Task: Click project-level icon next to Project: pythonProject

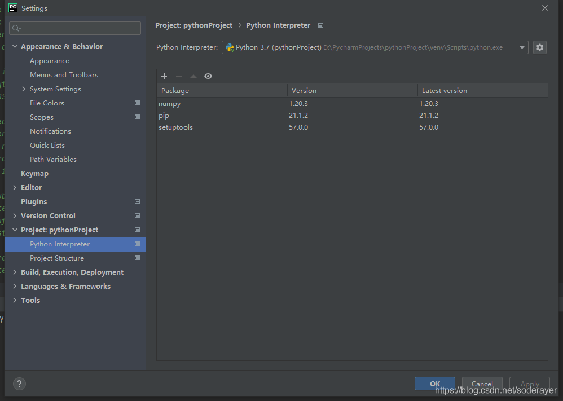Action: [x=137, y=230]
